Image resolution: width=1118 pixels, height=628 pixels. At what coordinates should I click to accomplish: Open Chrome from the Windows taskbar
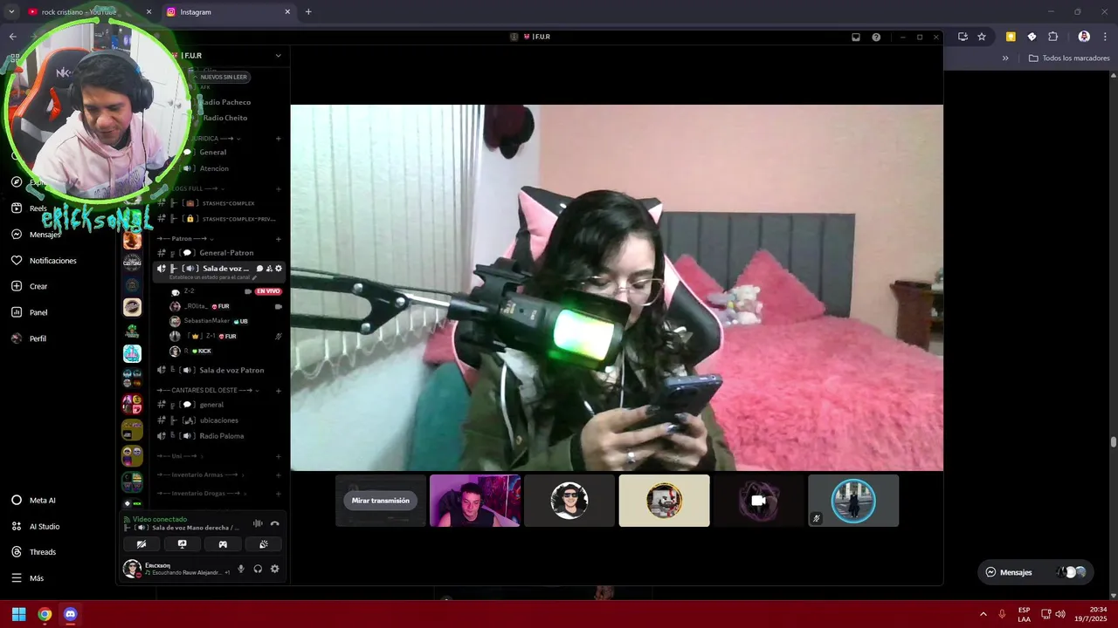click(45, 614)
